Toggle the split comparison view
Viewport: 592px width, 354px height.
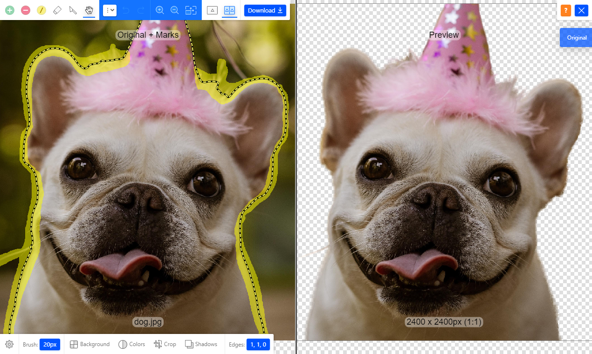(x=229, y=10)
